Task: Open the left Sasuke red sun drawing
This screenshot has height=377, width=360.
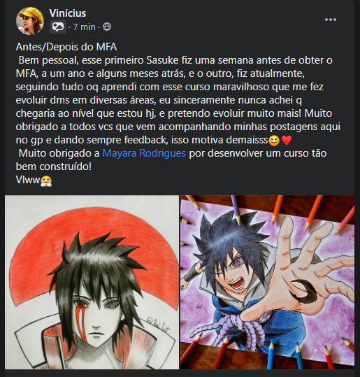Action: (x=92, y=282)
